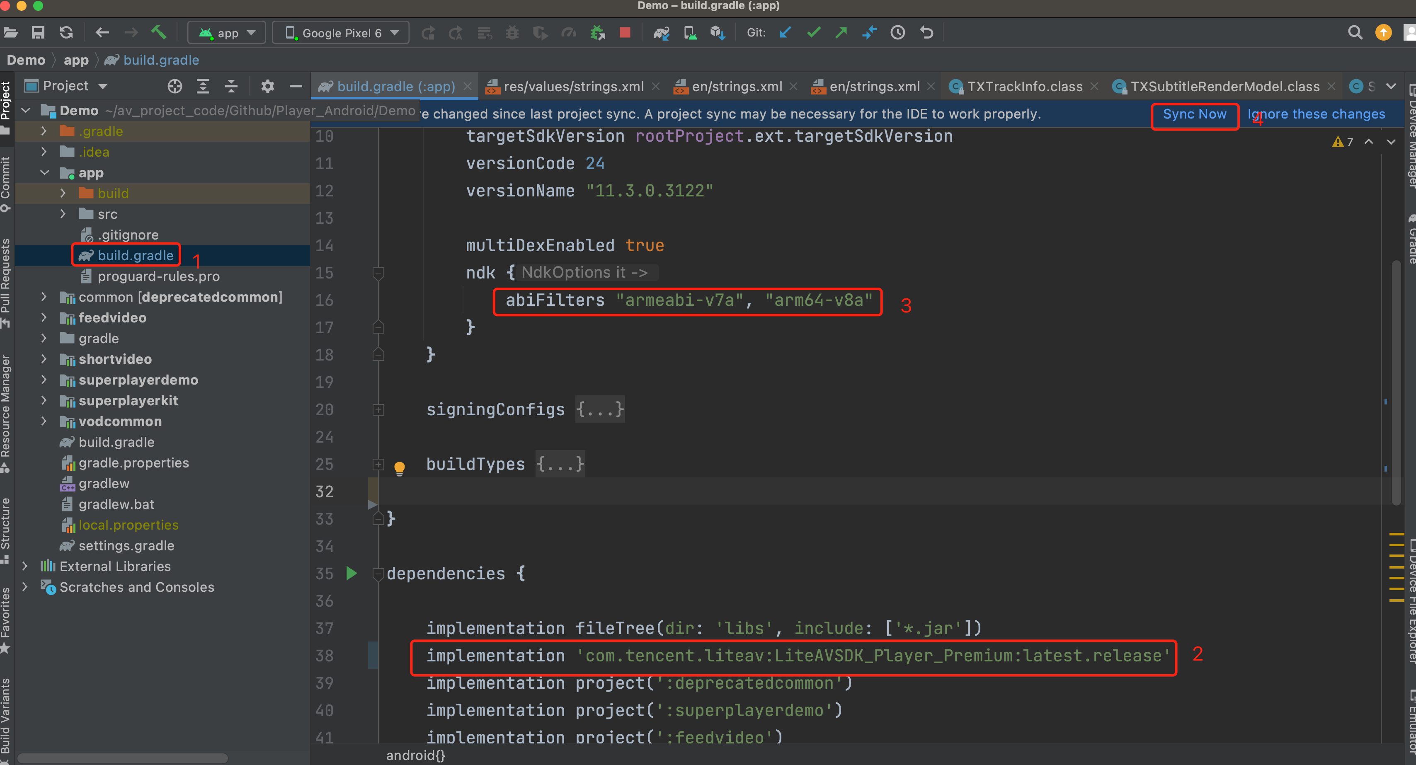Open the app run configuration dropdown
The image size is (1416, 765).
(227, 33)
